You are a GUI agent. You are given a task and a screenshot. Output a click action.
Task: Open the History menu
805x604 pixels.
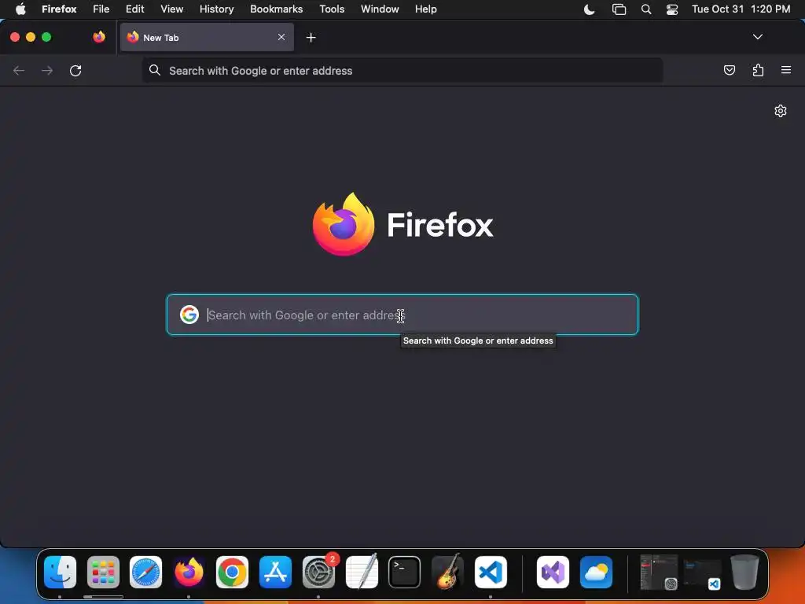(x=217, y=9)
